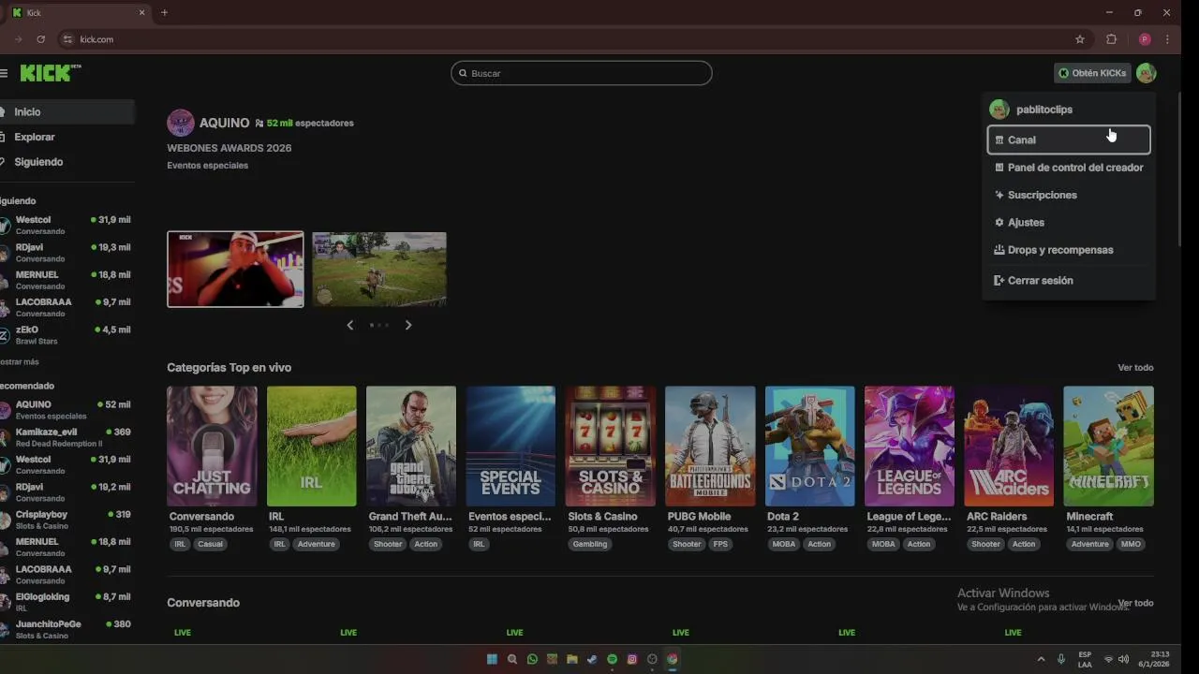Open the Eventos especiales featured tag
This screenshot has height=674, width=1199.
207,166
